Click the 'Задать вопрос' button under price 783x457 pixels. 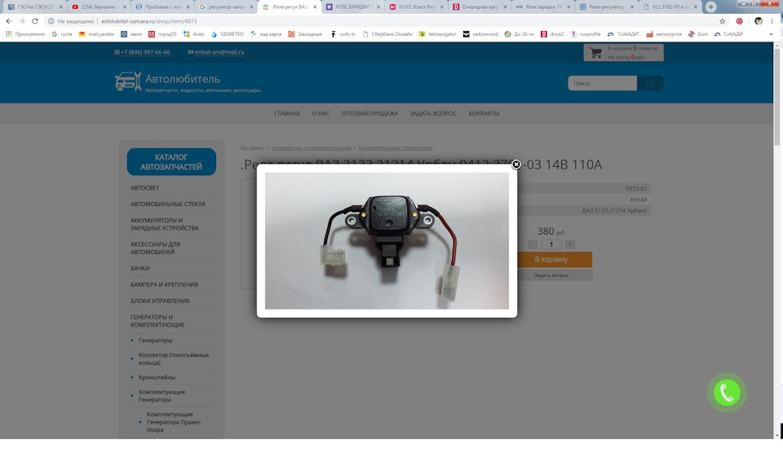[x=551, y=275]
